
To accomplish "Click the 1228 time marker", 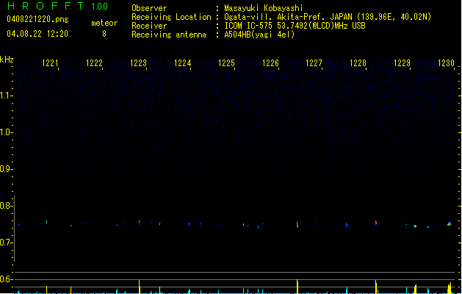I will pos(358,62).
